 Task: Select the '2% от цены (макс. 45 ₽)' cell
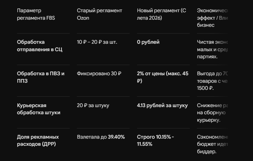coord(163,77)
